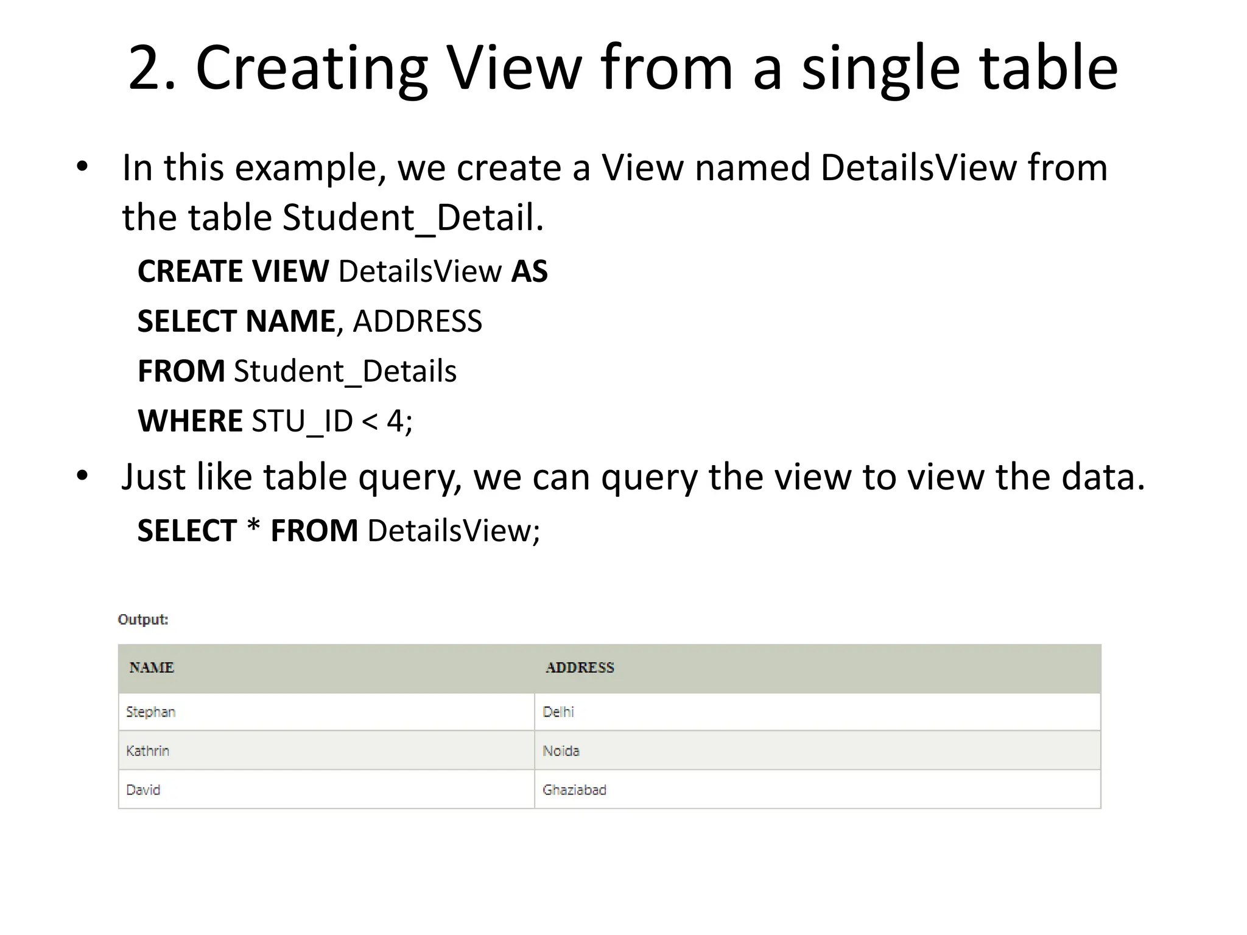Click the text 'the table Student_Detail.'
The width and height of the screenshot is (1247, 935).
tap(333, 217)
